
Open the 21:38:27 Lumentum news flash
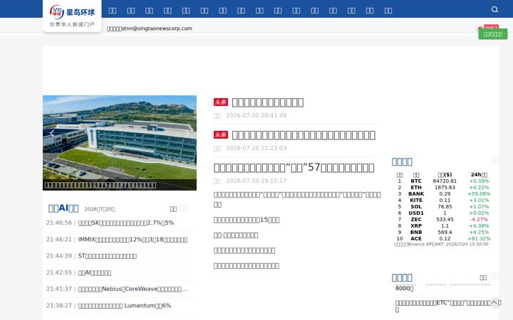125,306
